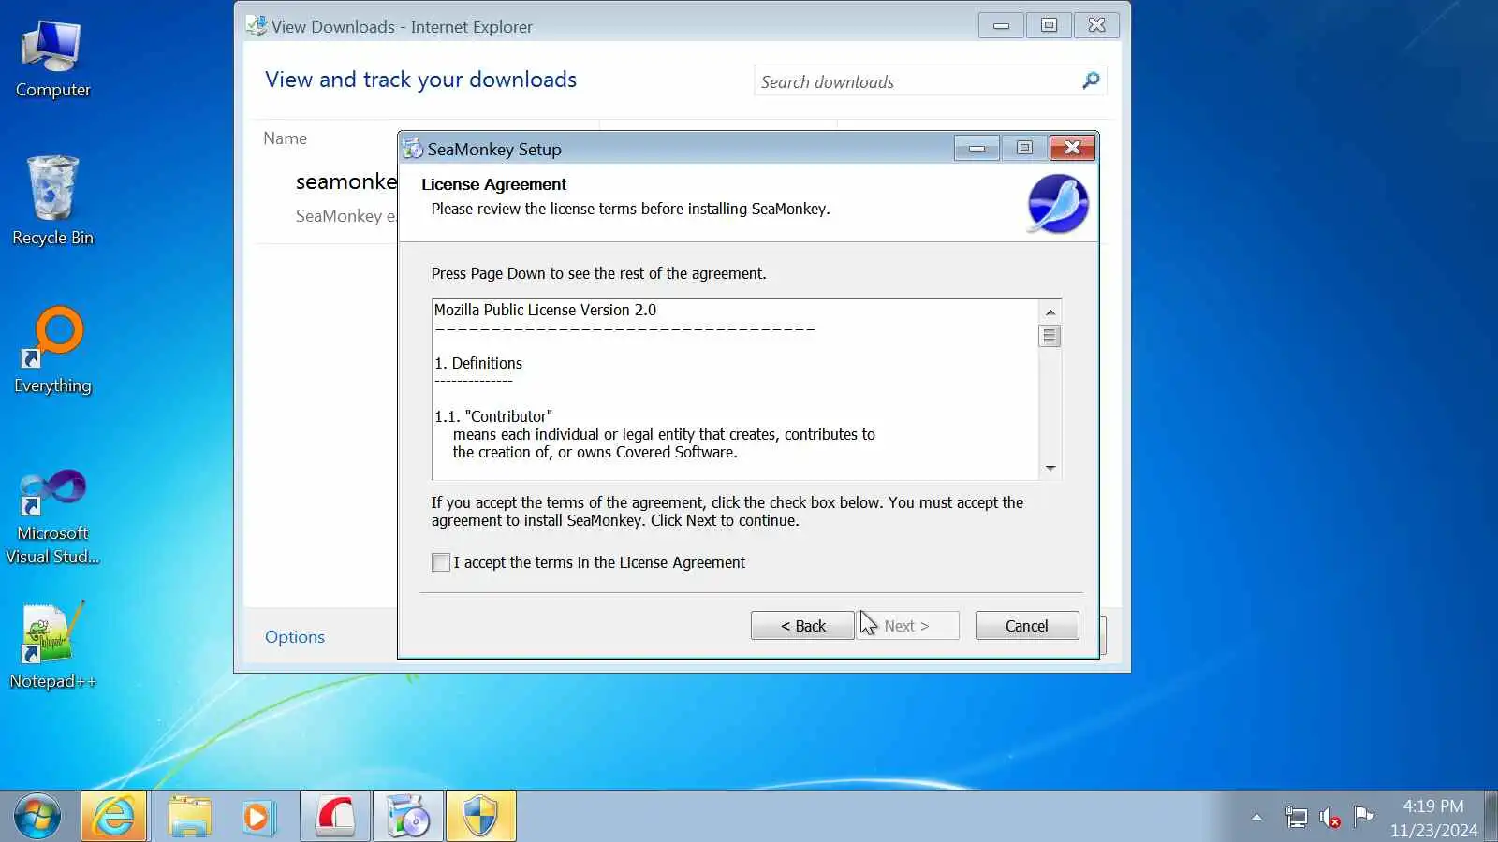Click the User Account Control shield taskbar icon

[480, 817]
